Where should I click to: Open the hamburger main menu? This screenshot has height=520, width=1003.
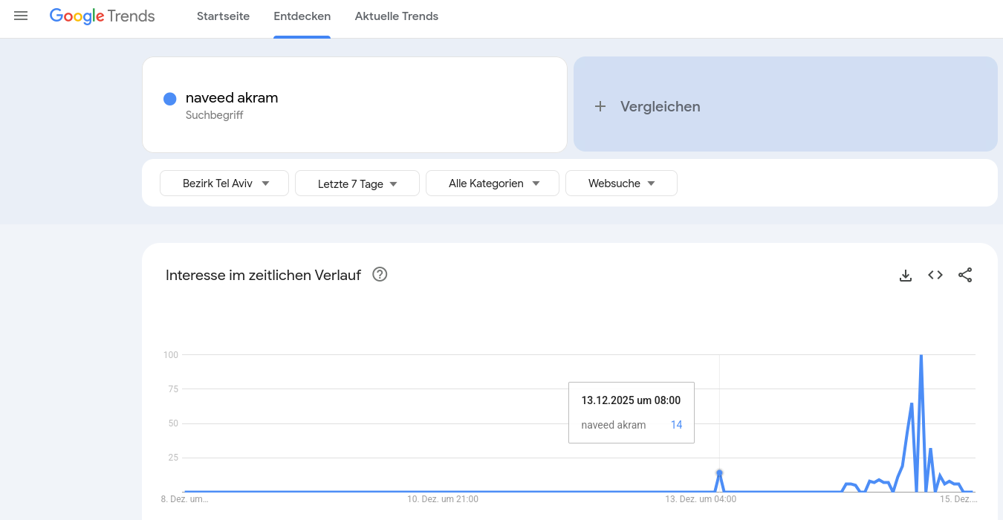tap(21, 16)
